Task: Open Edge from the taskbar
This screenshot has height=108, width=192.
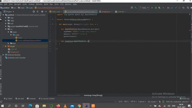Action: tap(30, 106)
